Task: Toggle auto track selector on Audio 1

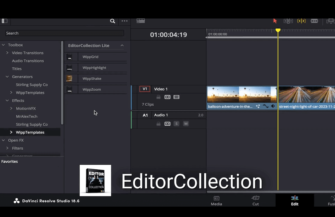Action: point(167,124)
